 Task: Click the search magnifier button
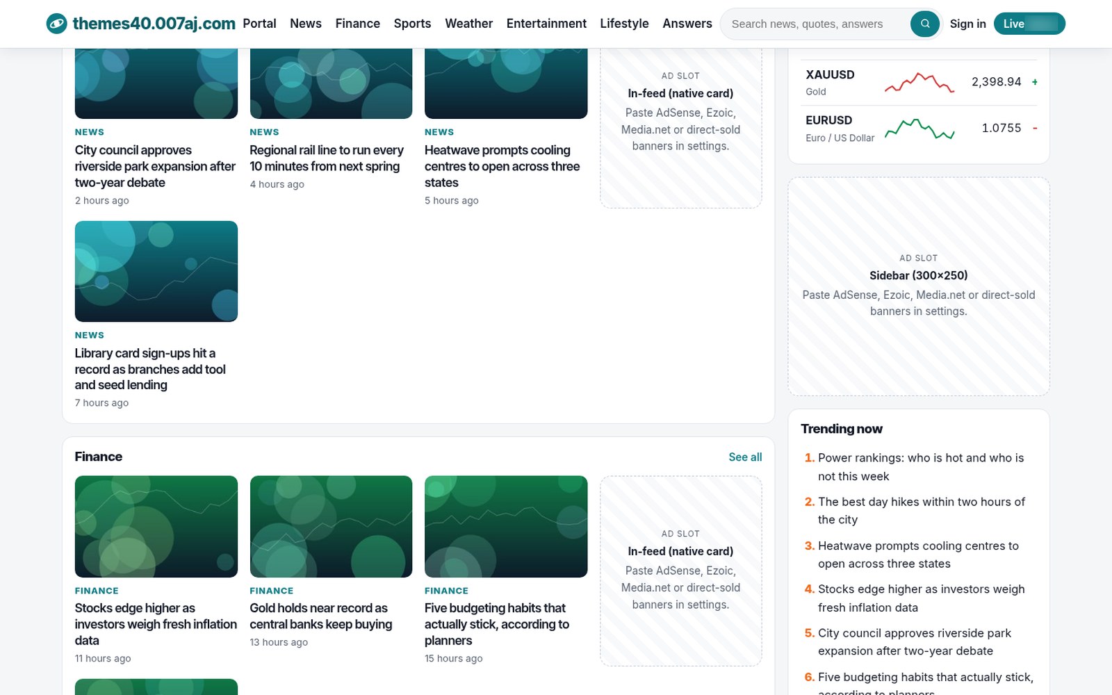tap(924, 24)
